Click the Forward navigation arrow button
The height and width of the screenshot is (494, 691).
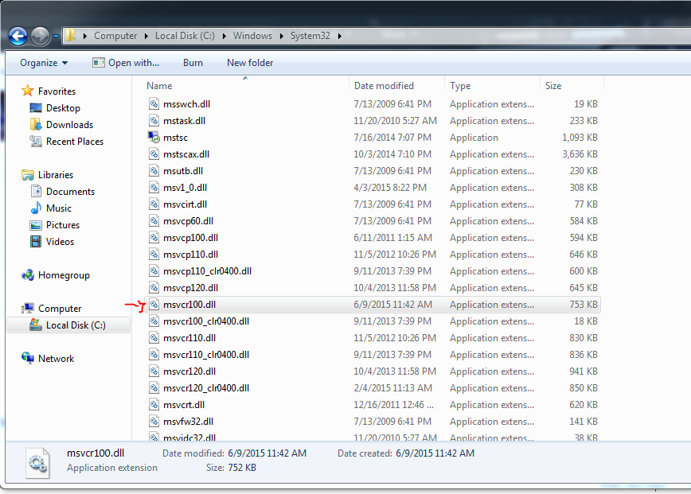coord(40,36)
